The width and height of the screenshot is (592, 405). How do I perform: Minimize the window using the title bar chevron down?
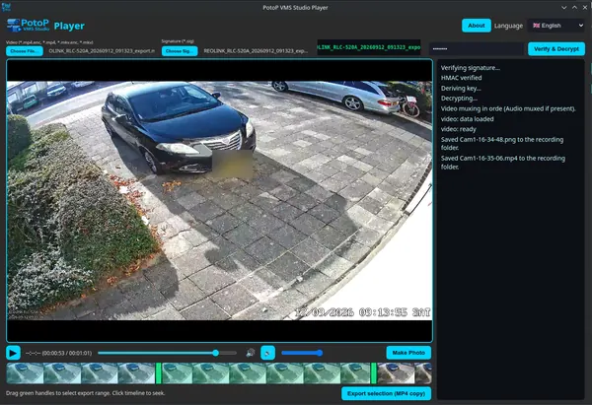point(563,7)
